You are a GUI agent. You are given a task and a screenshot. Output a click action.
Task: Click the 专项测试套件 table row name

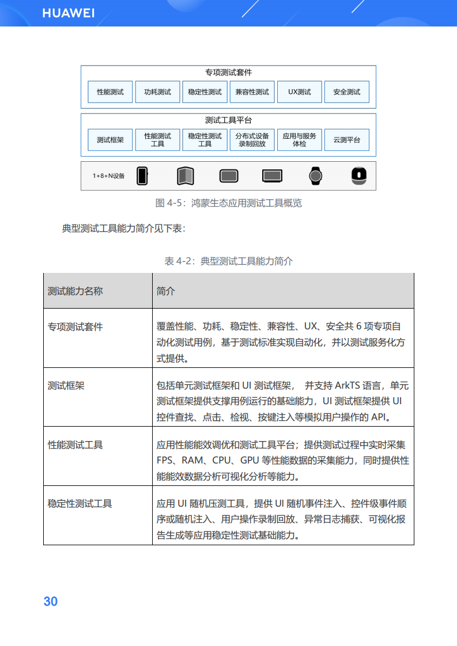pos(75,326)
